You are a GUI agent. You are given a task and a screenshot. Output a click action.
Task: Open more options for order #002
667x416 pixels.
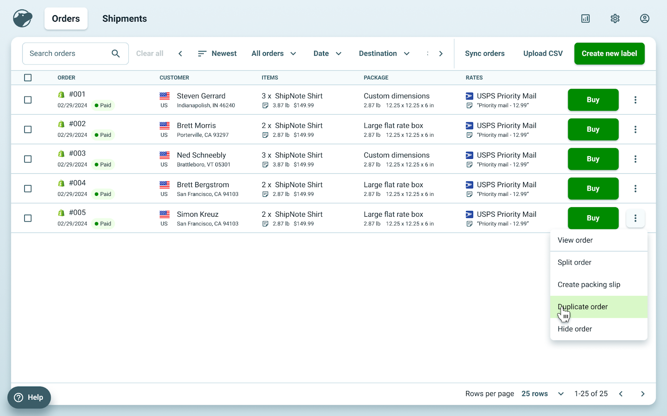[x=635, y=129]
